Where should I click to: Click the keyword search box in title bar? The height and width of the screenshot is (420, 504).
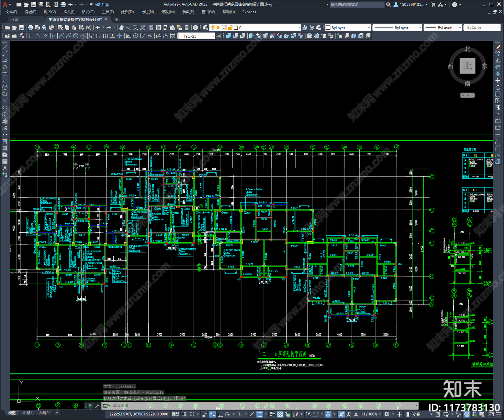pyautogui.click(x=357, y=4)
